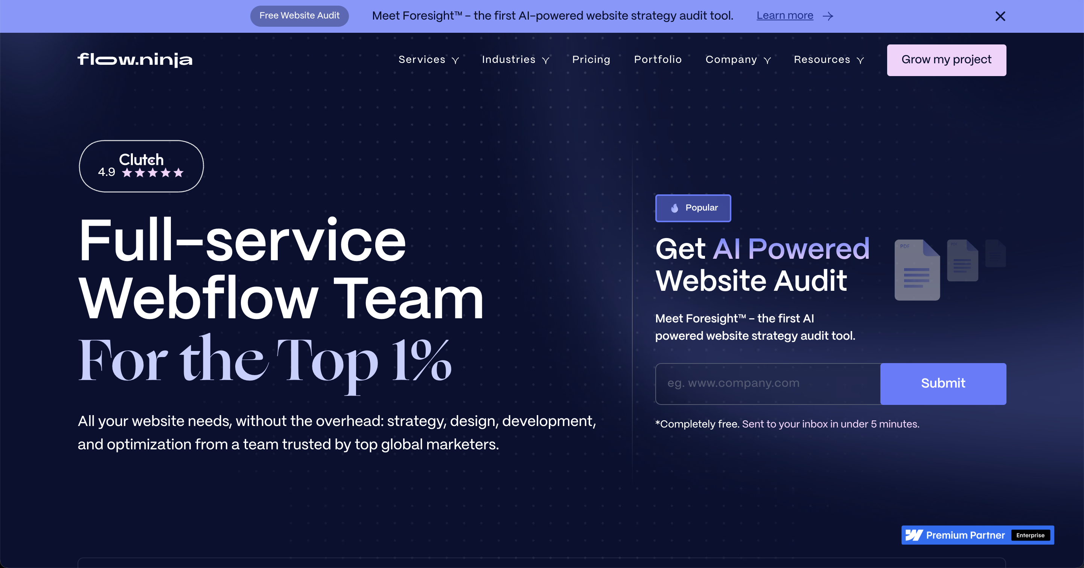
Task: Expand the Industries dropdown menu
Action: click(515, 60)
